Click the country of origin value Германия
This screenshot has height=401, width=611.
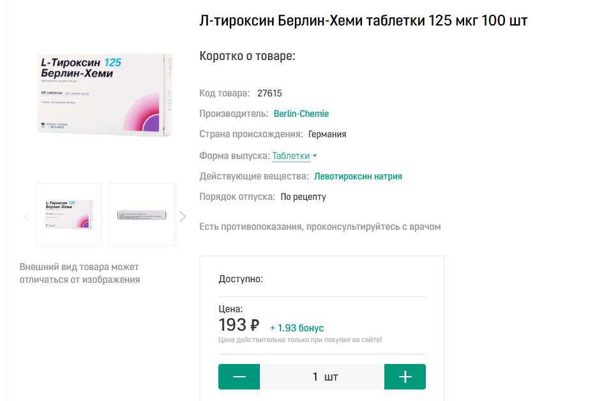[327, 134]
